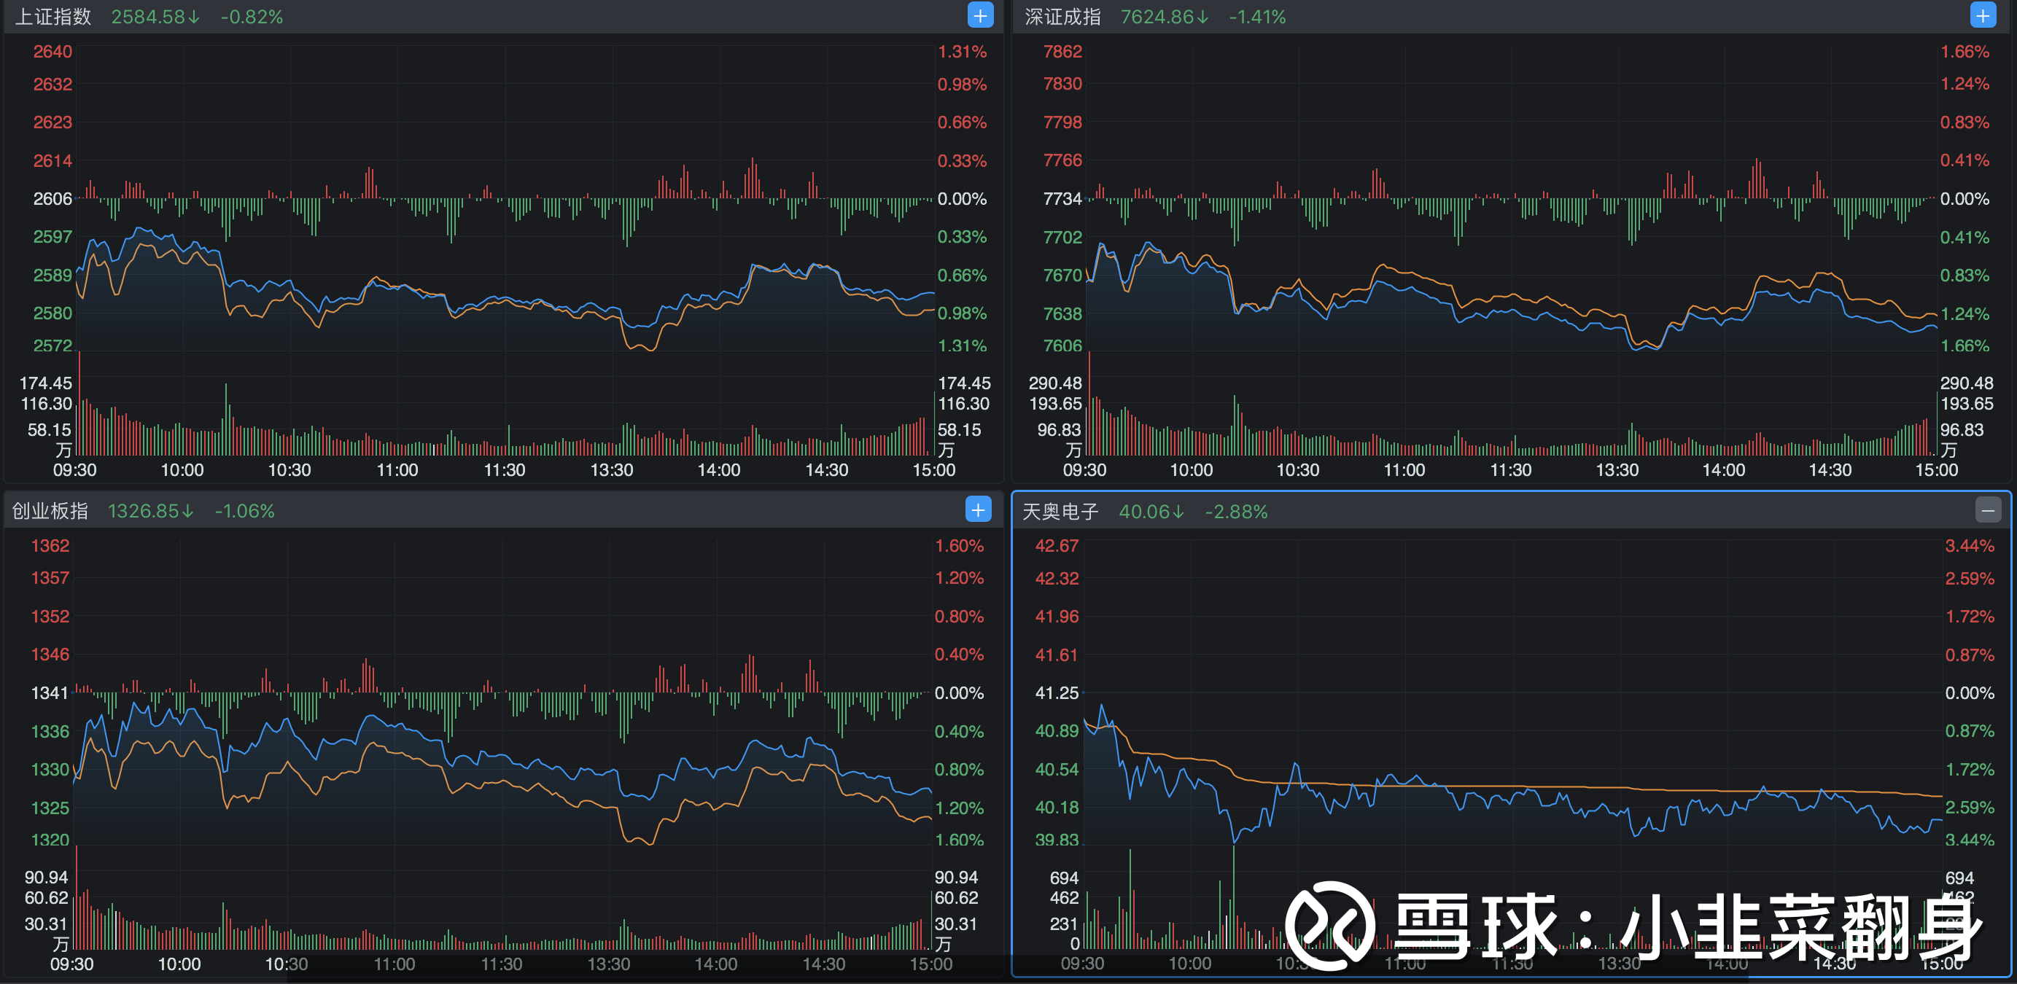Click the -1.41% change value
2017x984 pixels.
click(1257, 17)
